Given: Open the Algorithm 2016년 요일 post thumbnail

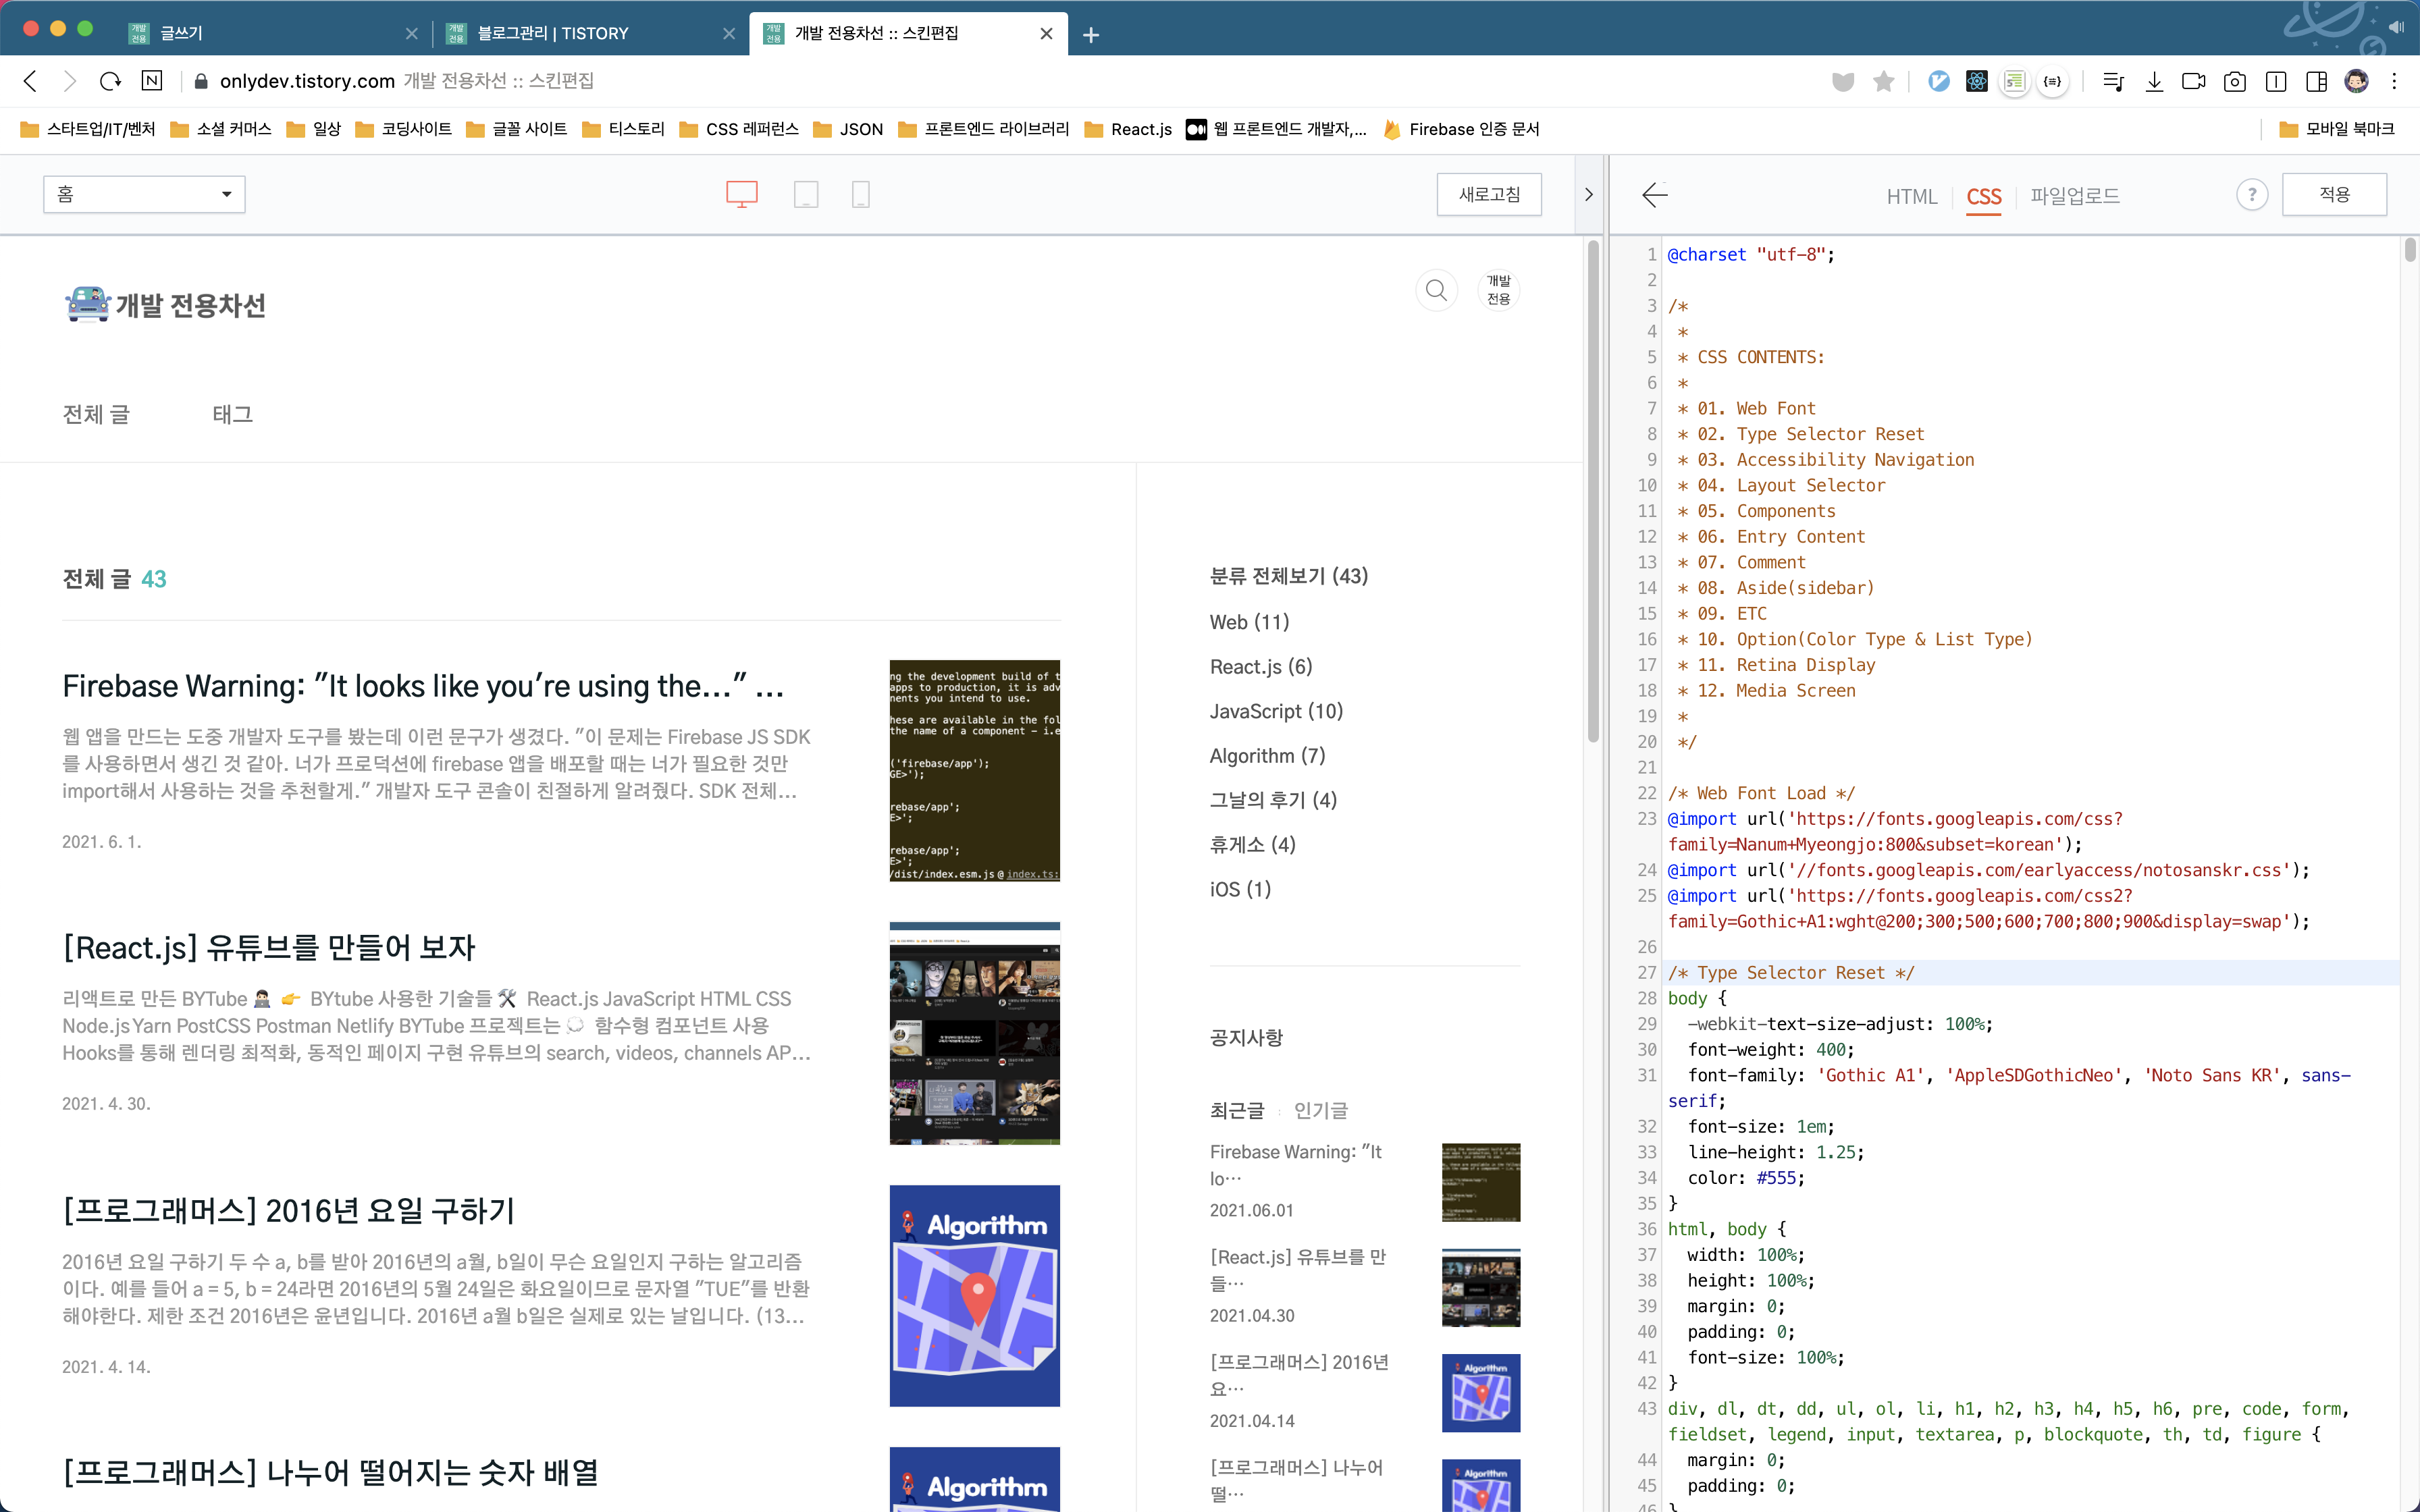Looking at the screenshot, I should [x=974, y=1295].
